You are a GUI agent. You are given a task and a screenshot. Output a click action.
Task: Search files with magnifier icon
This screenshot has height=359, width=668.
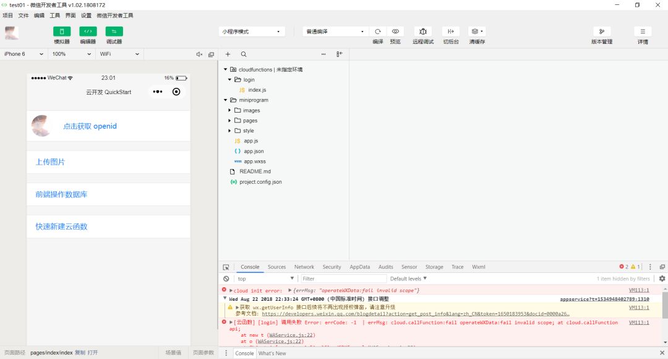(244, 54)
